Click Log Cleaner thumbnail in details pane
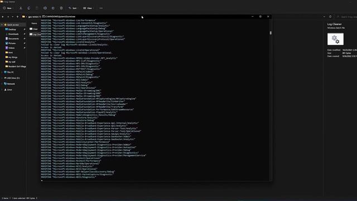357x201 pixels. [335, 39]
